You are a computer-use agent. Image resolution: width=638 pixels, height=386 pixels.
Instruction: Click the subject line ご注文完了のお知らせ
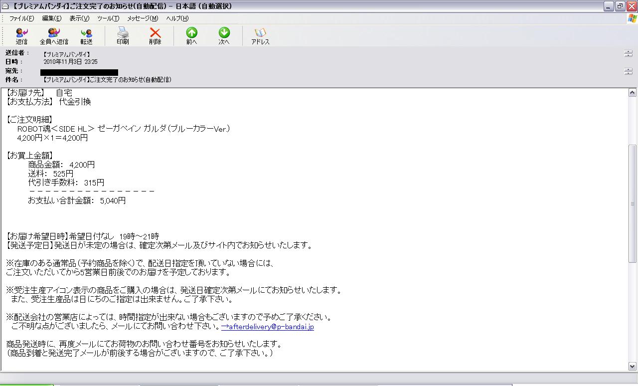point(107,80)
